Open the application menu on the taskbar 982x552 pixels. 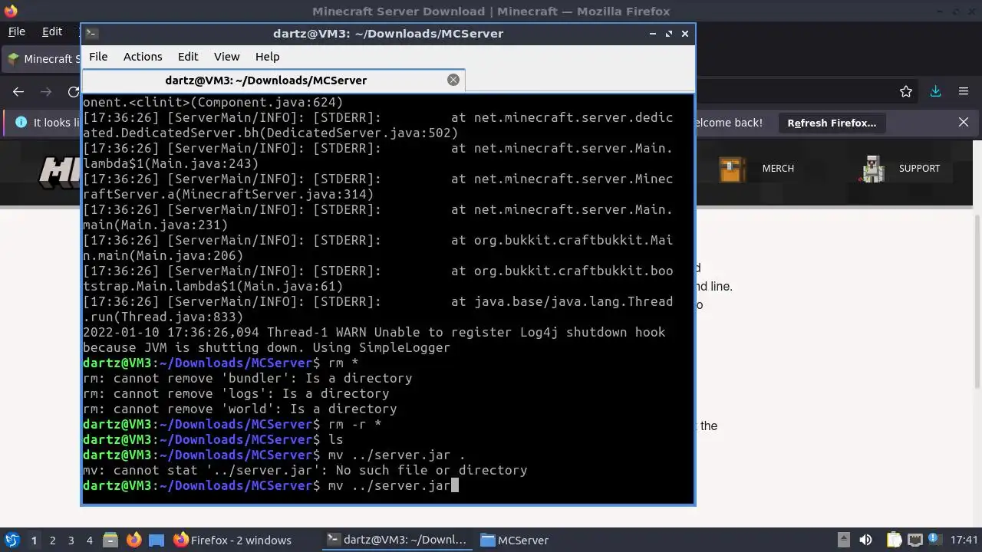tap(12, 540)
